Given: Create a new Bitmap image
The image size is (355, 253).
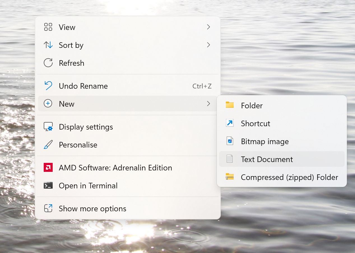Looking at the screenshot, I should [x=282, y=141].
